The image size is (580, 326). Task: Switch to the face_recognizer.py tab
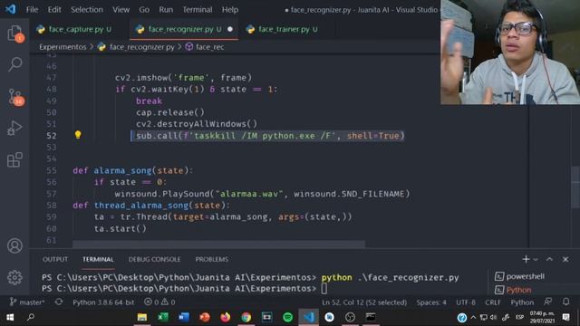click(184, 29)
